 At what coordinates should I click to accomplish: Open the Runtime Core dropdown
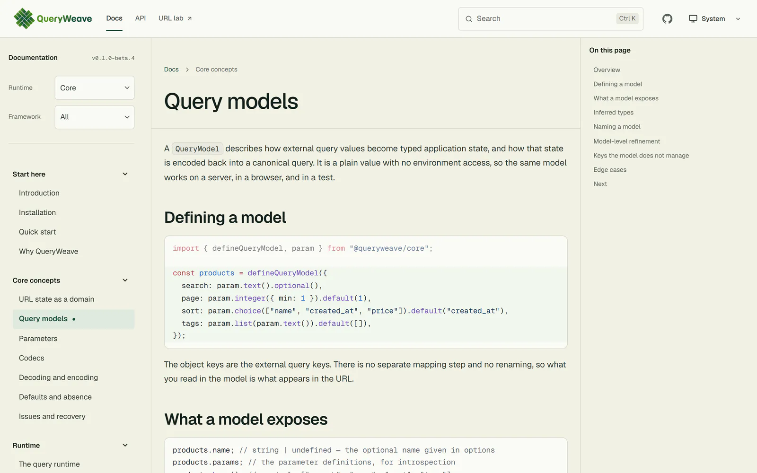[95, 88]
